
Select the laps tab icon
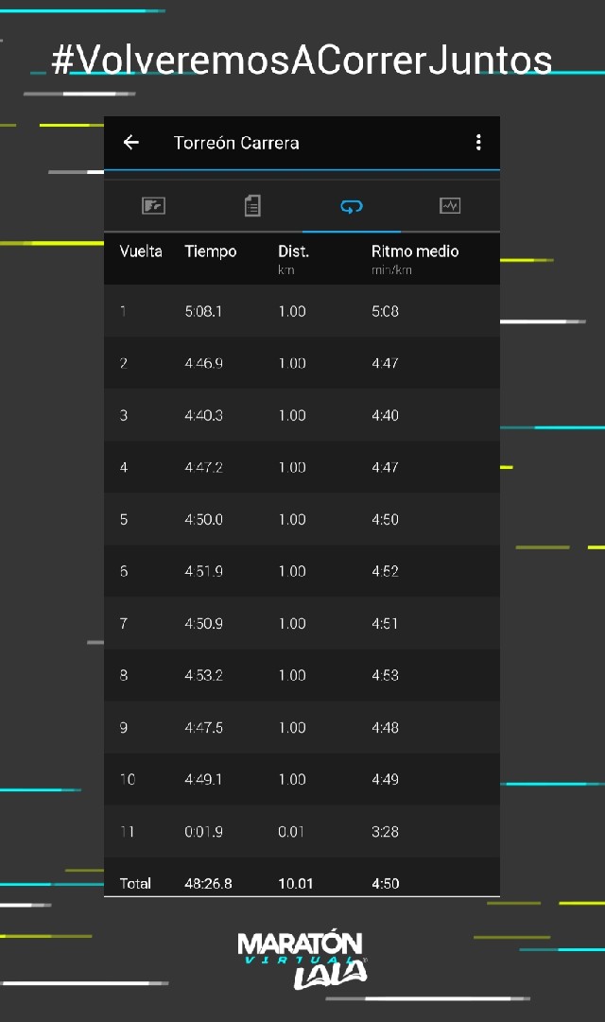click(352, 205)
